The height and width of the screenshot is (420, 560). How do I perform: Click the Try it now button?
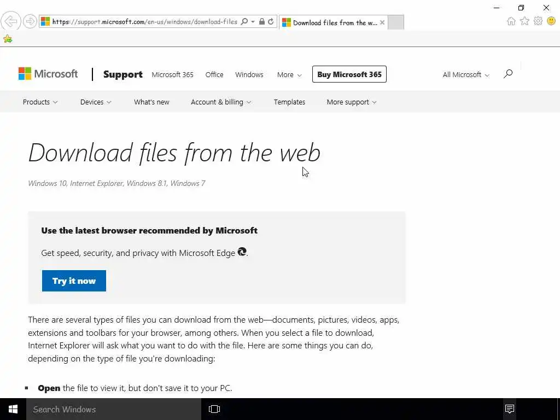point(74,281)
